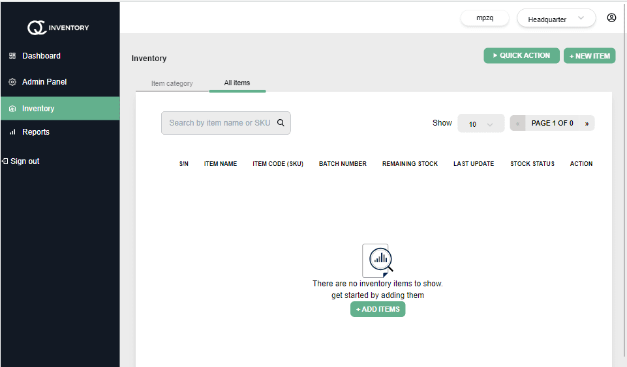Switch to the Item category tab
The height and width of the screenshot is (367, 627).
coord(172,83)
